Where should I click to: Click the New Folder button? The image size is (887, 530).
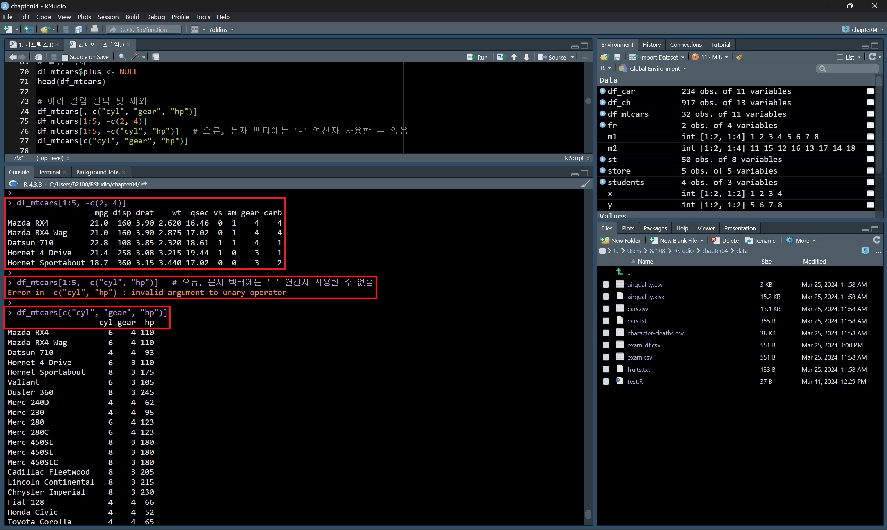pos(621,240)
